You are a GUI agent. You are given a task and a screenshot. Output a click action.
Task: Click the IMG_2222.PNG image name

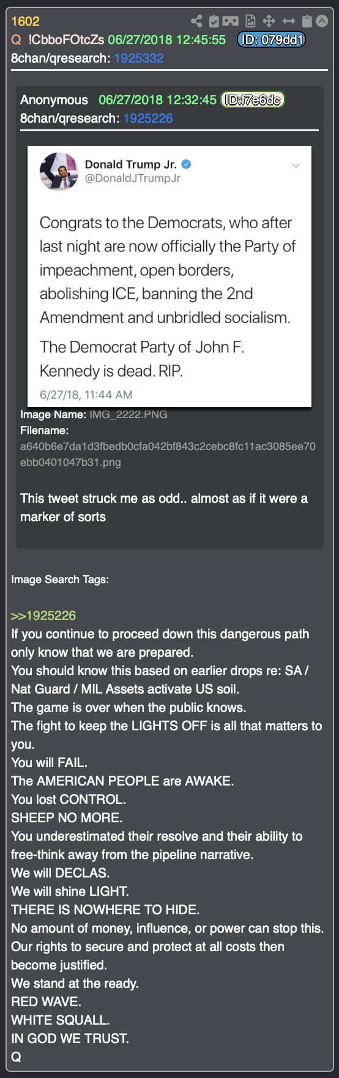(x=129, y=415)
